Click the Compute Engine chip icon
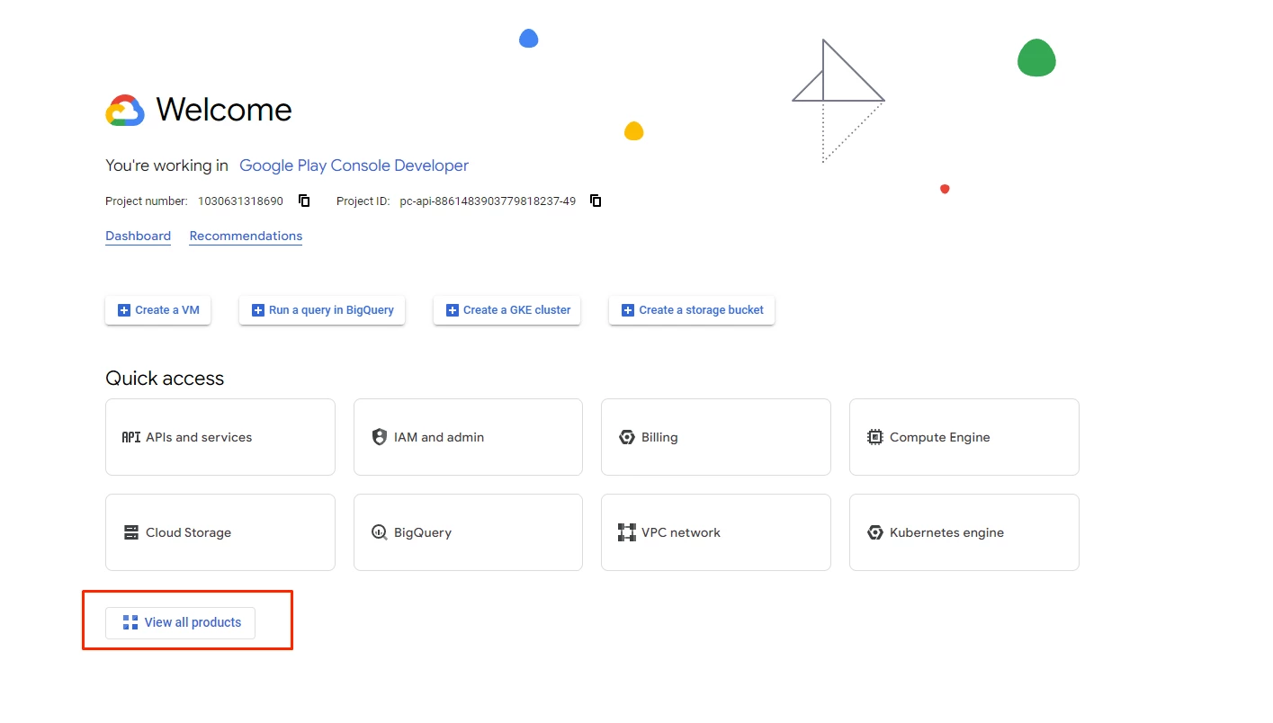This screenshot has height=723, width=1273. [874, 437]
